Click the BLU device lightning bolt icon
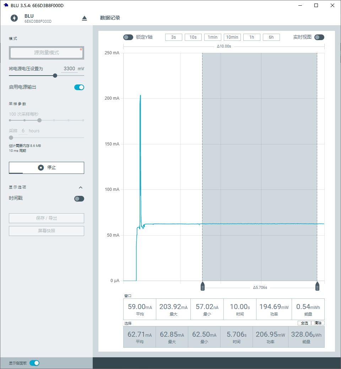This screenshot has height=369, width=341. click(14, 18)
